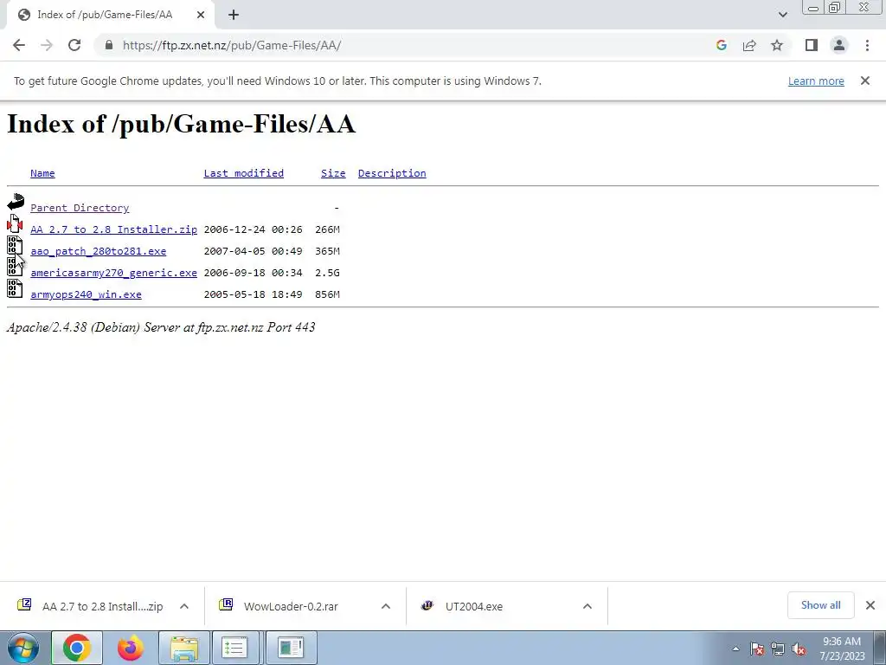This screenshot has height=665, width=886.
Task: Reload the current page
Action: [74, 45]
